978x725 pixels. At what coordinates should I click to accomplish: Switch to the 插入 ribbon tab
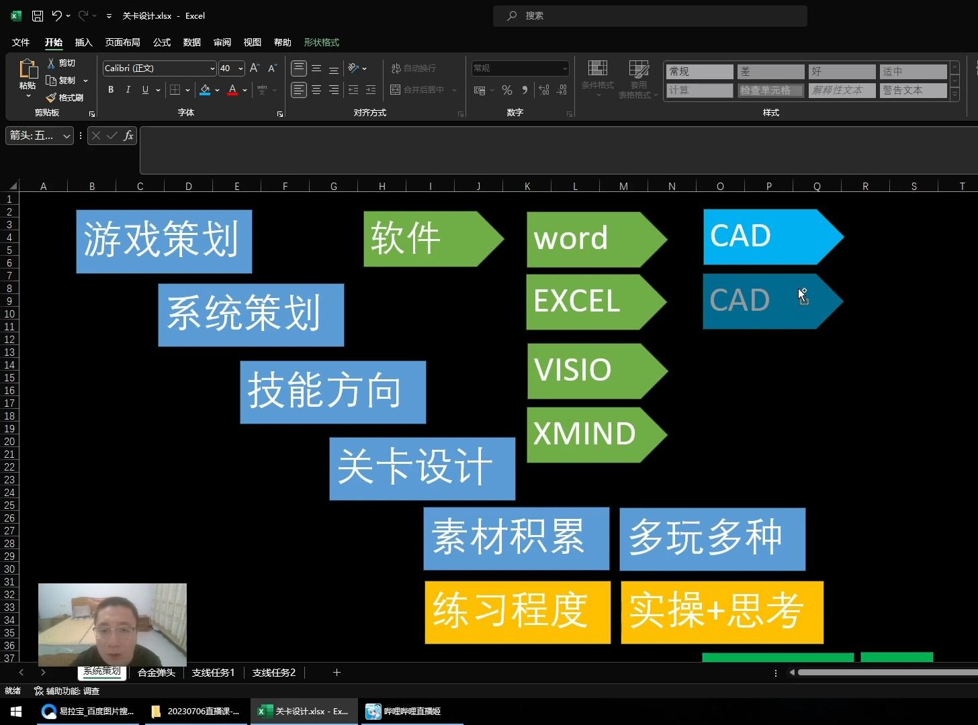pos(84,42)
